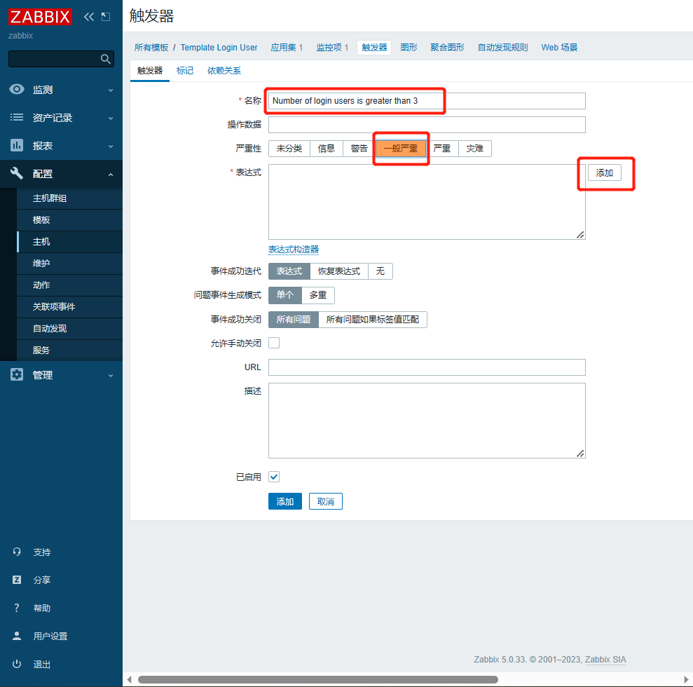Click the 用户设置 person icon

point(17,636)
